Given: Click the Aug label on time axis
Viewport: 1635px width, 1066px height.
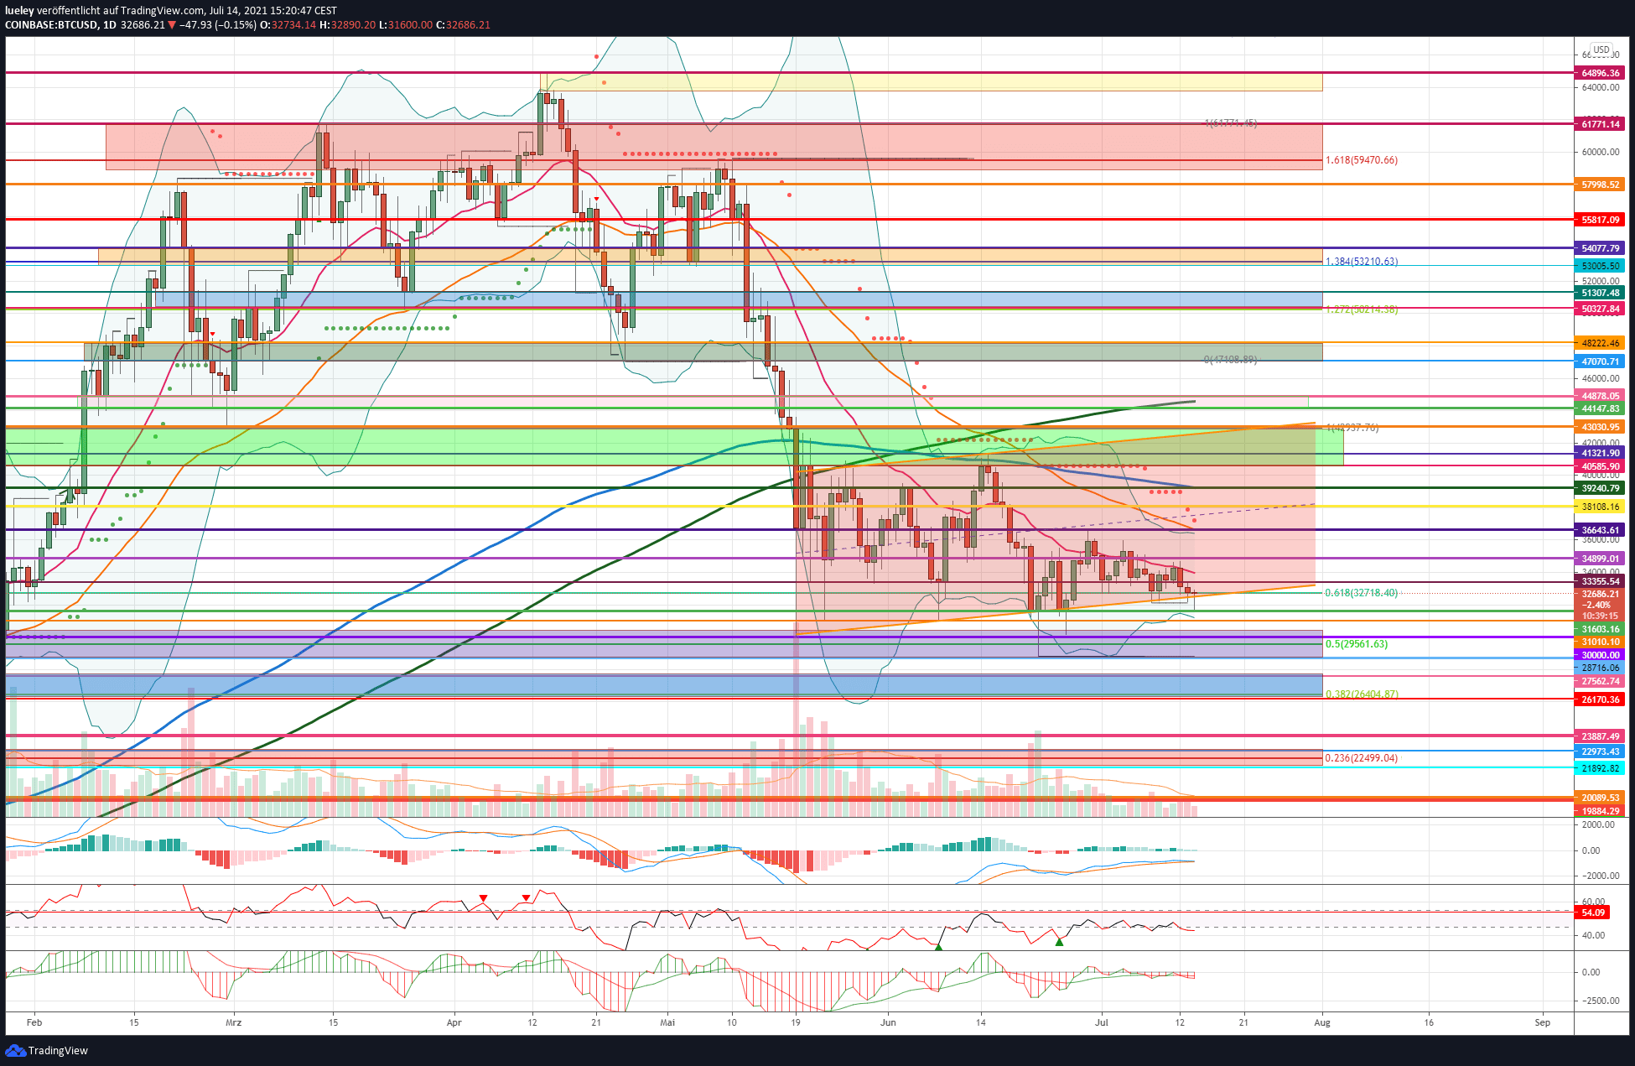Looking at the screenshot, I should [1322, 1022].
